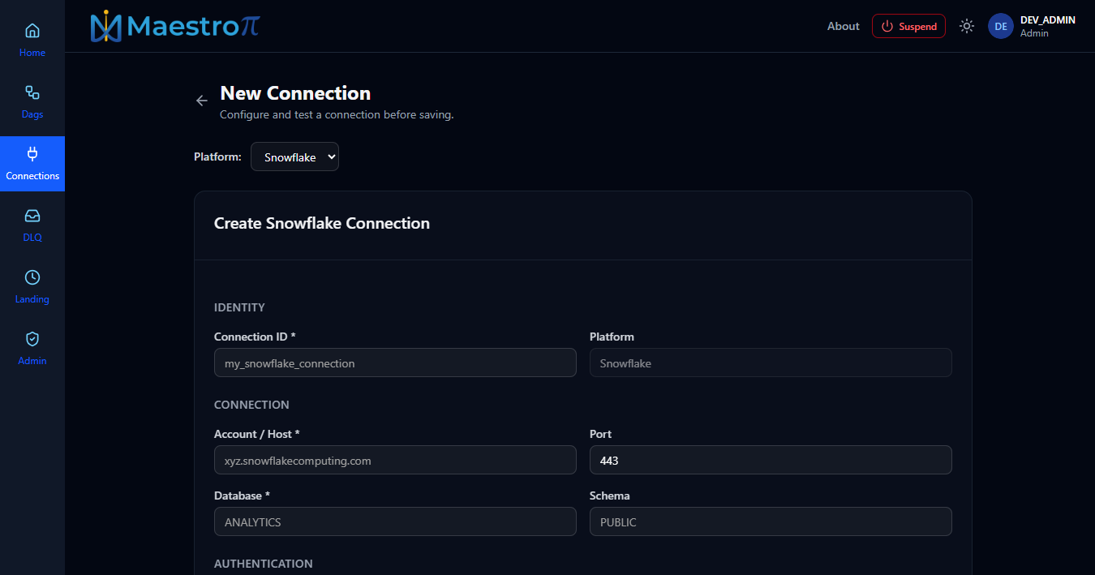Click the CONNECTION section label
Screen dimensions: 1095x575
click(x=251, y=405)
